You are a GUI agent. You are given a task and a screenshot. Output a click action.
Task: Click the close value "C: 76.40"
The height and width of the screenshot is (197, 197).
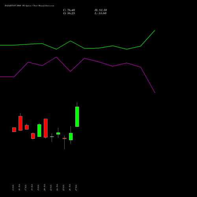point(69,10)
